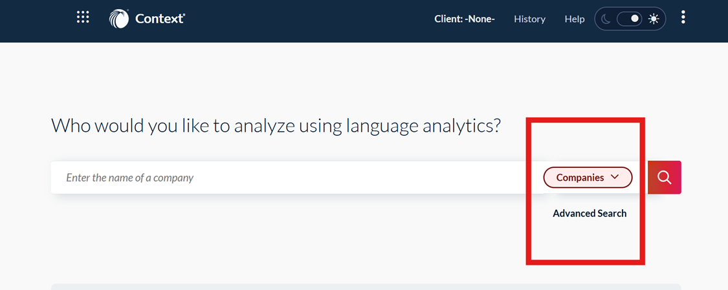
Task: Click the red magnifying glass search button
Action: click(664, 178)
